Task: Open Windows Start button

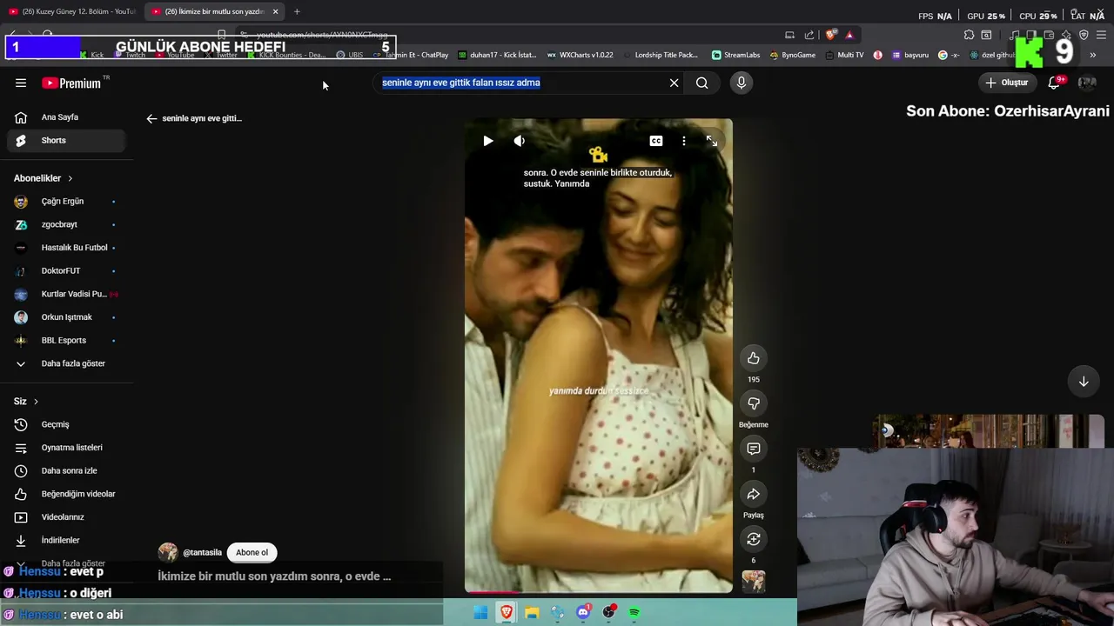Action: click(480, 613)
